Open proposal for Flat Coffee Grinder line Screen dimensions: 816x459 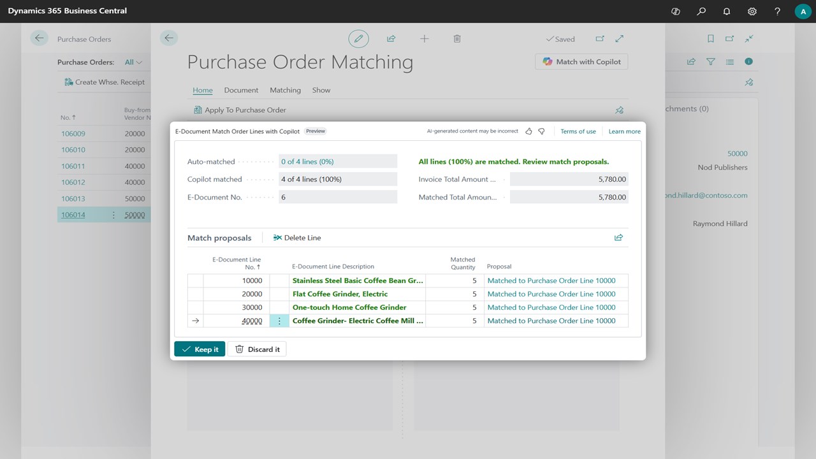(551, 294)
